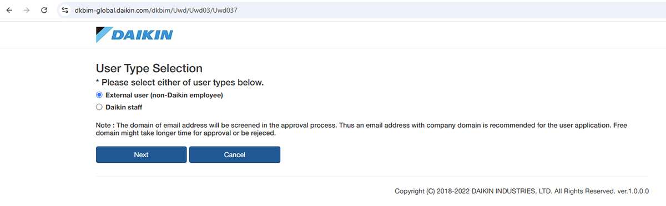Screen dimensions: 666x206
Task: Click the 'ver.1.0.0.0' version text
Action: tap(633, 191)
